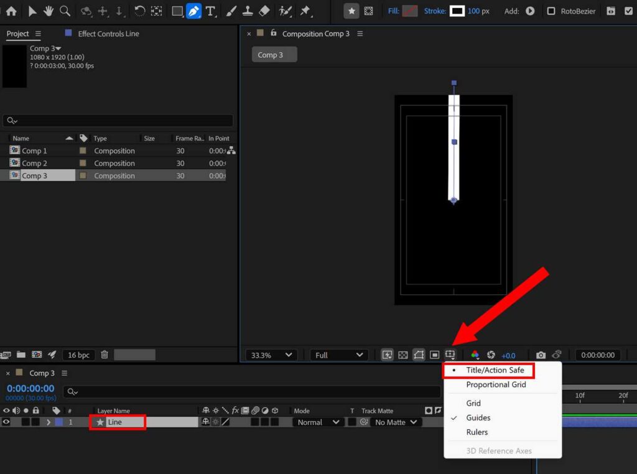The image size is (637, 474).
Task: Toggle Fast Previews icon
Action: (x=387, y=355)
